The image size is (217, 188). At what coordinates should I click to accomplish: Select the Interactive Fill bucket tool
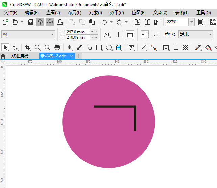click(x=208, y=47)
